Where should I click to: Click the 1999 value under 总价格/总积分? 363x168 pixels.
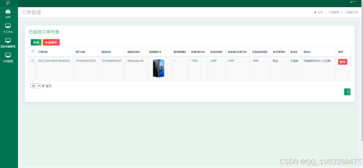pyautogui.click(x=231, y=61)
